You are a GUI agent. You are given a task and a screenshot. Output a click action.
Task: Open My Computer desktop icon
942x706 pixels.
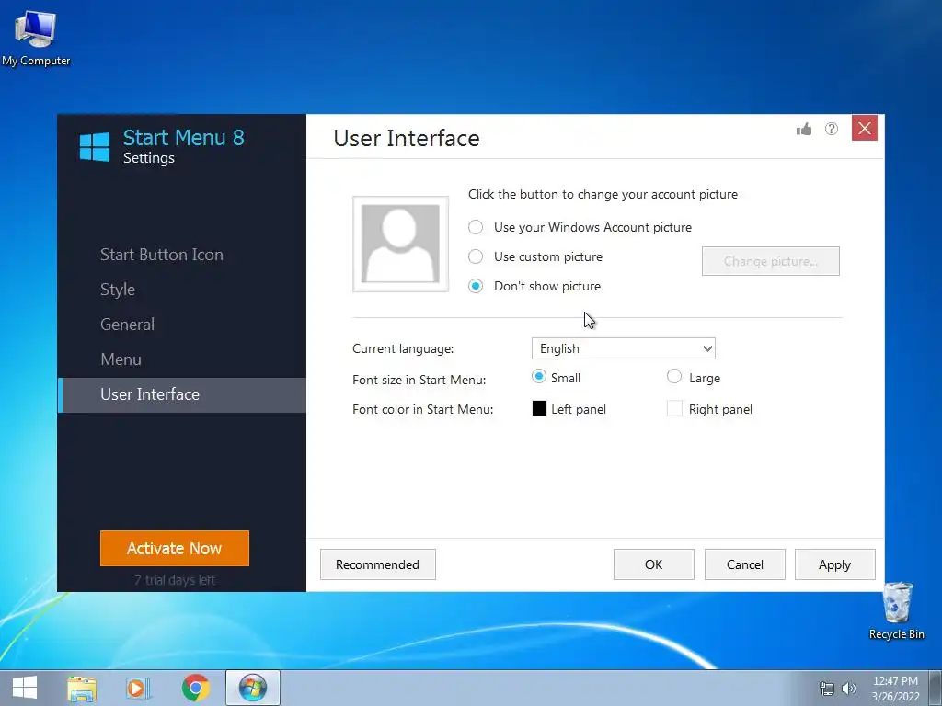pyautogui.click(x=36, y=37)
